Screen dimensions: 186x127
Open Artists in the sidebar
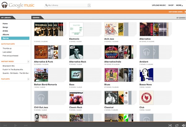click(x=5, y=31)
